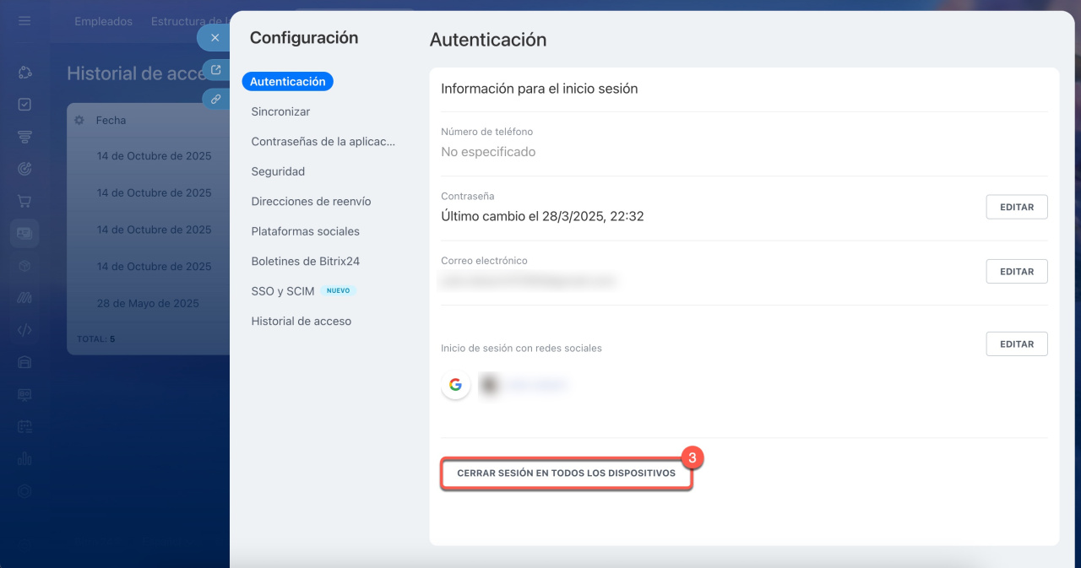Screen dimensions: 1081x568
Task: Edit the Correo electrónico entry
Action: 1016,272
